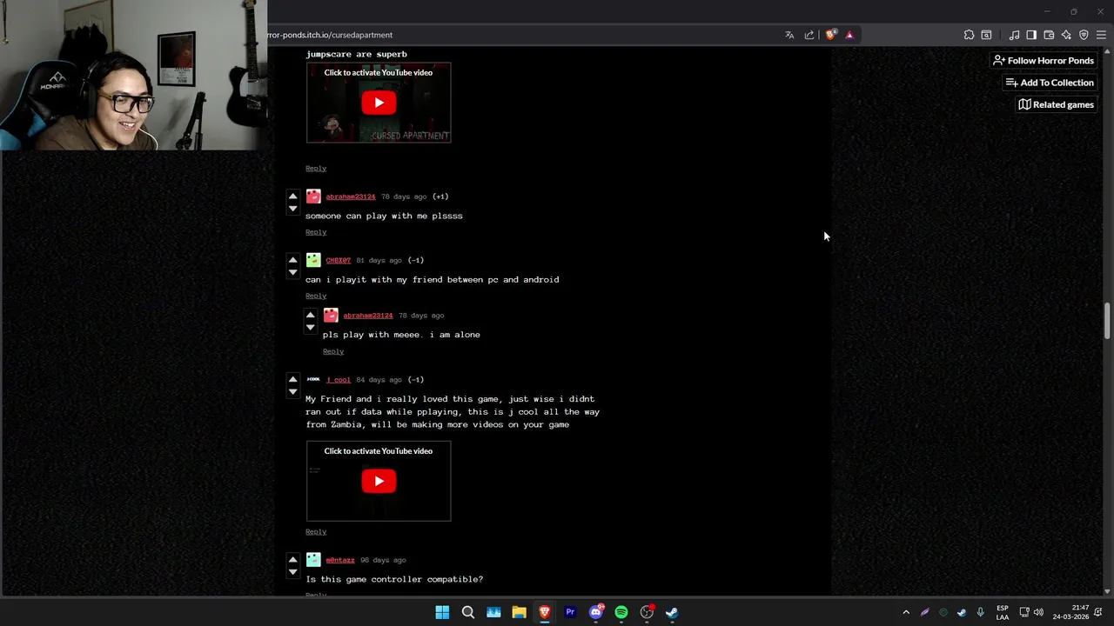Add game to collection
1114x626 pixels.
click(1050, 83)
